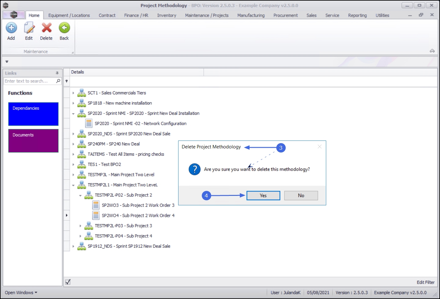
Task: Collapse the ribbon with the chevron icon
Action: click(x=432, y=51)
